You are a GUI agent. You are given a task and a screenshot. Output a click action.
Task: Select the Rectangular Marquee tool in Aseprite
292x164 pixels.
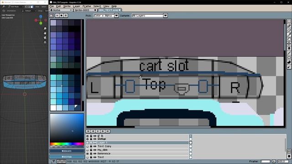click(289, 21)
